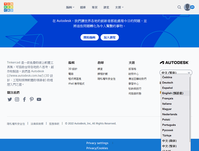Open the 說明中心 footer link
The width and height of the screenshot is (199, 151).
click(x=134, y=74)
